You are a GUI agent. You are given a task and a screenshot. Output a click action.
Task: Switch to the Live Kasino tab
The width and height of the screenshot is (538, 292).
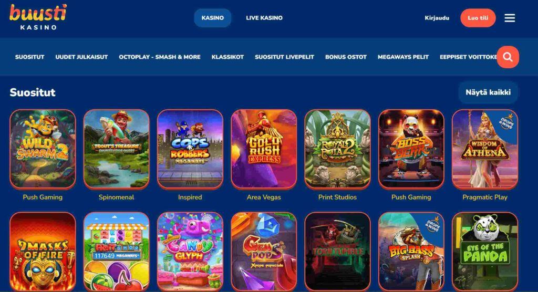click(264, 18)
